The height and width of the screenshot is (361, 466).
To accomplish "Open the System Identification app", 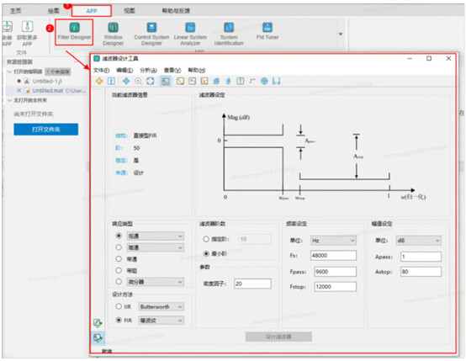I will (x=229, y=34).
